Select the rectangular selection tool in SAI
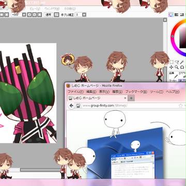Image resolution: width=186 pixels, height=186 pixels. tap(172, 62)
